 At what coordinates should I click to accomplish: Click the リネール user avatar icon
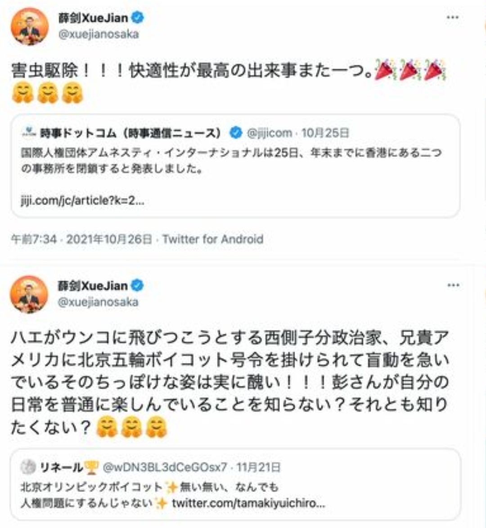click(28, 467)
